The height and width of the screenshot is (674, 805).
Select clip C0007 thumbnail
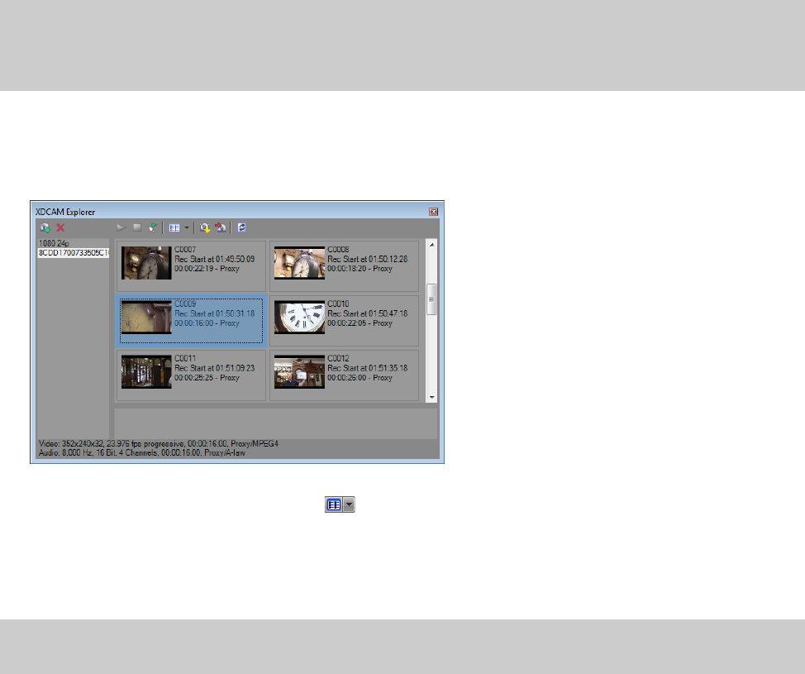point(146,263)
